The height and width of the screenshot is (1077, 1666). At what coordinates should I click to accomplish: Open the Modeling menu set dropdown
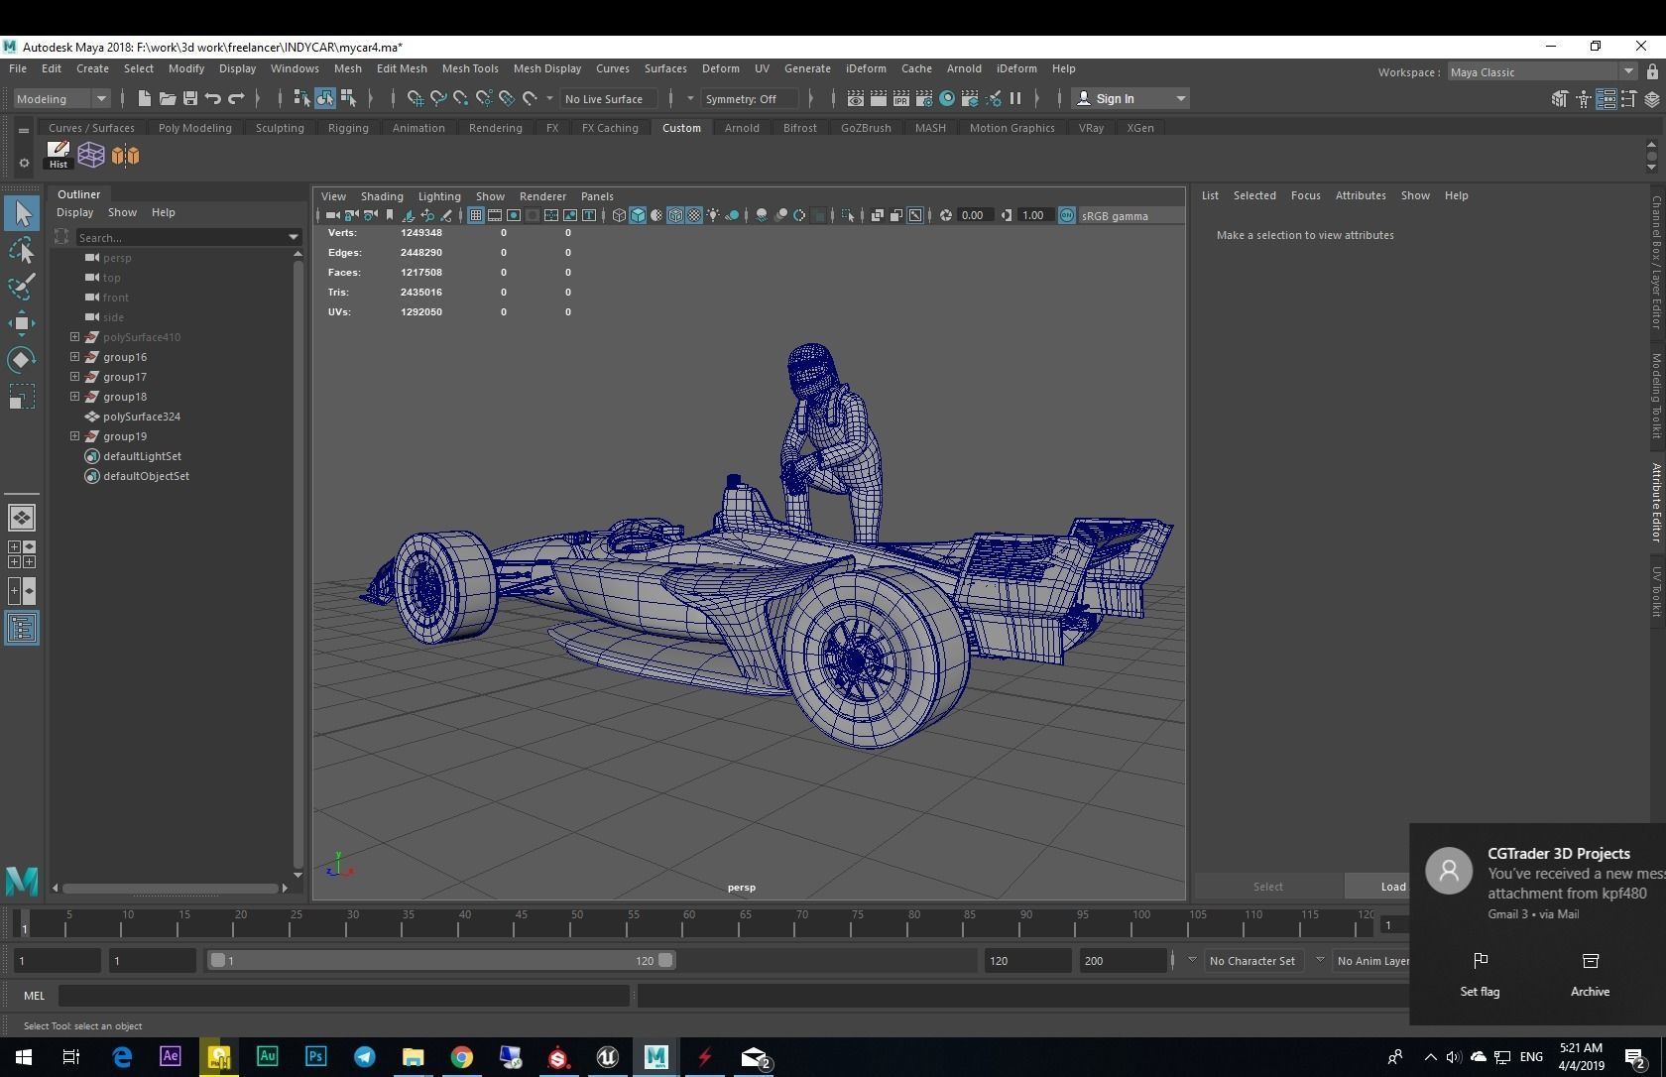60,98
